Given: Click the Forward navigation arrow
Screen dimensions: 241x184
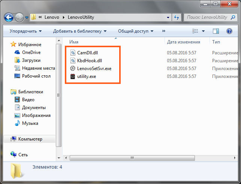Looking at the screenshot, I should coord(19,17).
